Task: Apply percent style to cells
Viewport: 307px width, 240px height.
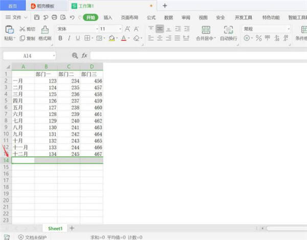Action: (x=258, y=38)
